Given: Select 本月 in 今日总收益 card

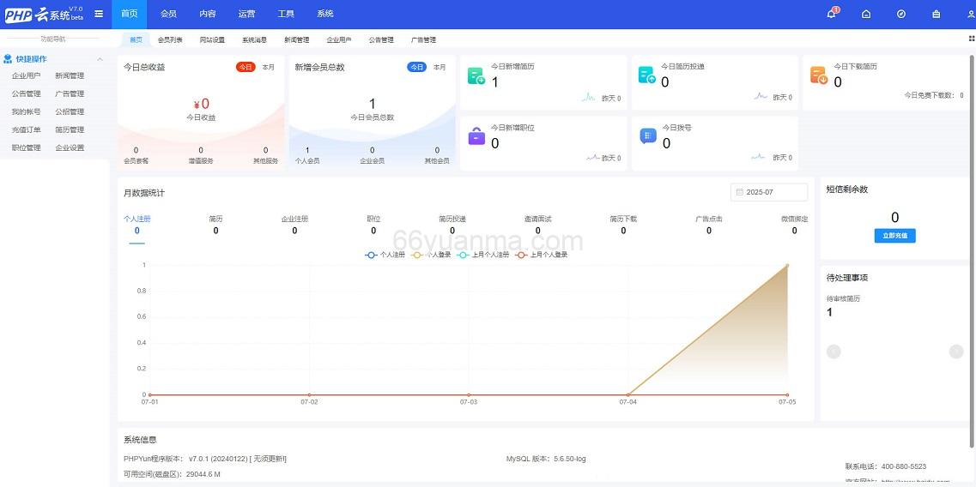Looking at the screenshot, I should pyautogui.click(x=268, y=67).
